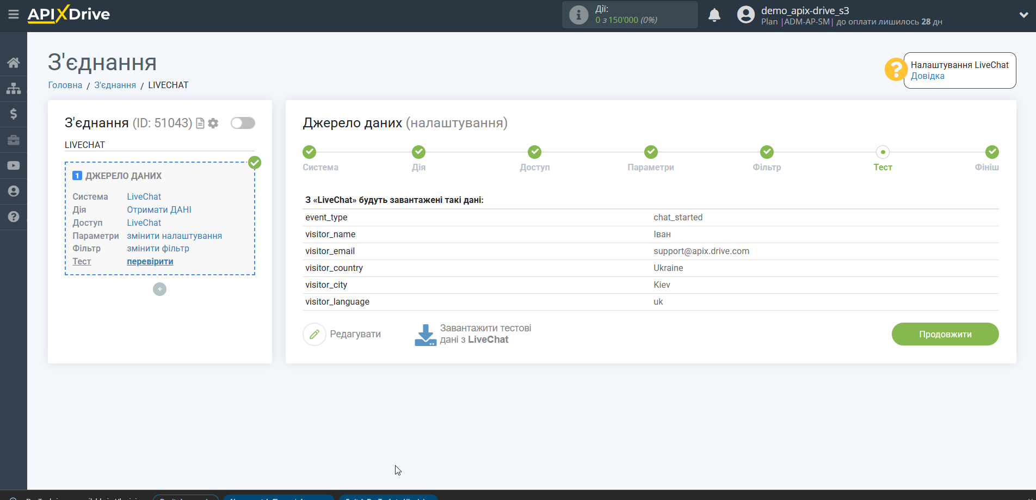
Task: Select the Тест step
Action: [x=883, y=152]
